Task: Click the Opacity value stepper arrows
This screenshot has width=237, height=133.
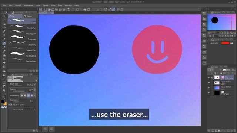Action: tap(32, 90)
